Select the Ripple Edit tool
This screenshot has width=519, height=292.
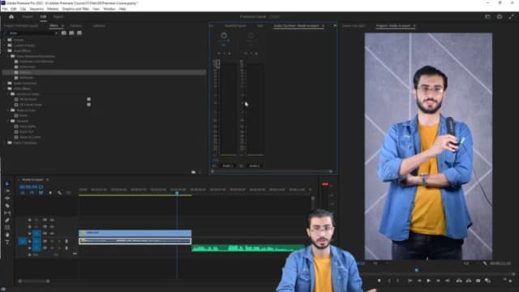click(7, 199)
